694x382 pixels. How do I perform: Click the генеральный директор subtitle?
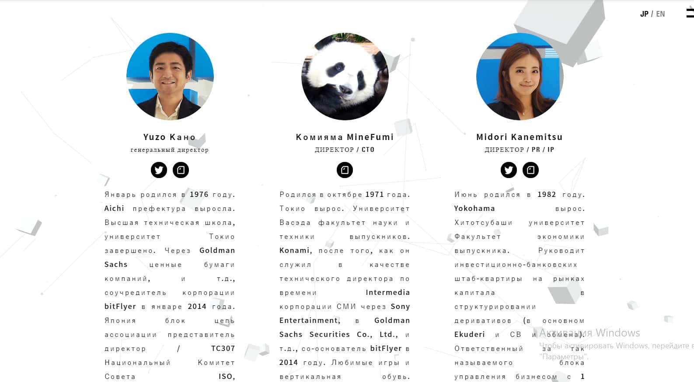(x=170, y=150)
